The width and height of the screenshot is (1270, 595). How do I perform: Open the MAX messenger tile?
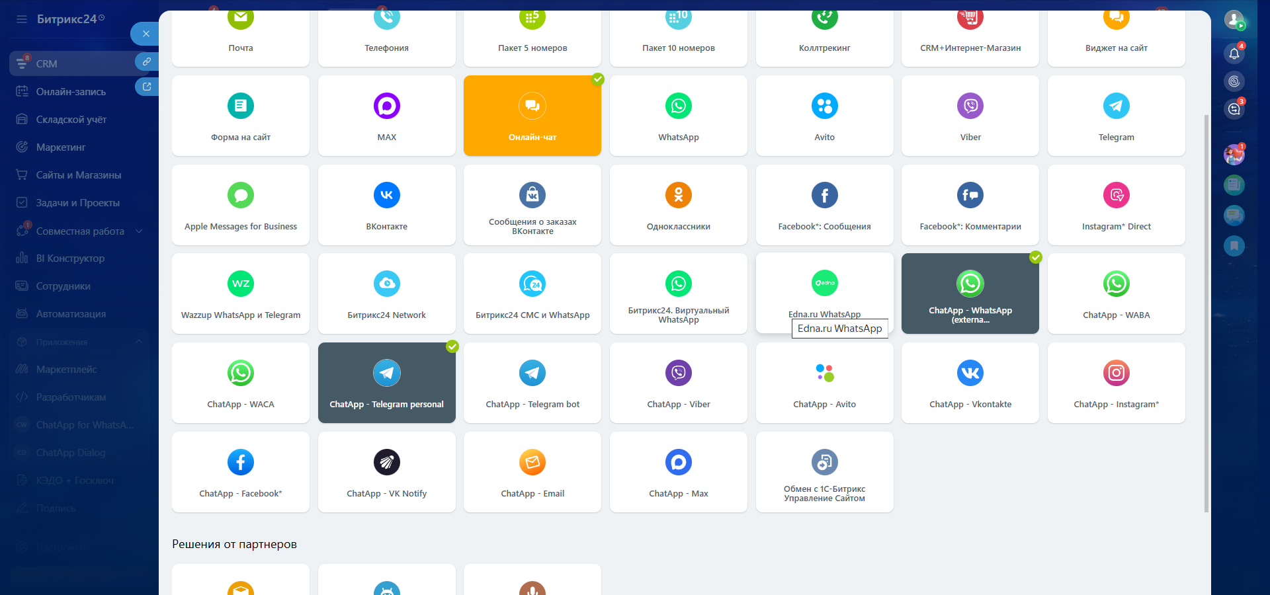tap(386, 116)
